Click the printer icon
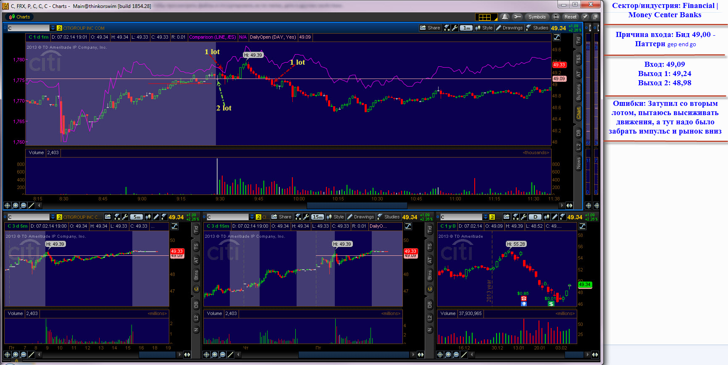The height and width of the screenshot is (365, 728). (556, 17)
